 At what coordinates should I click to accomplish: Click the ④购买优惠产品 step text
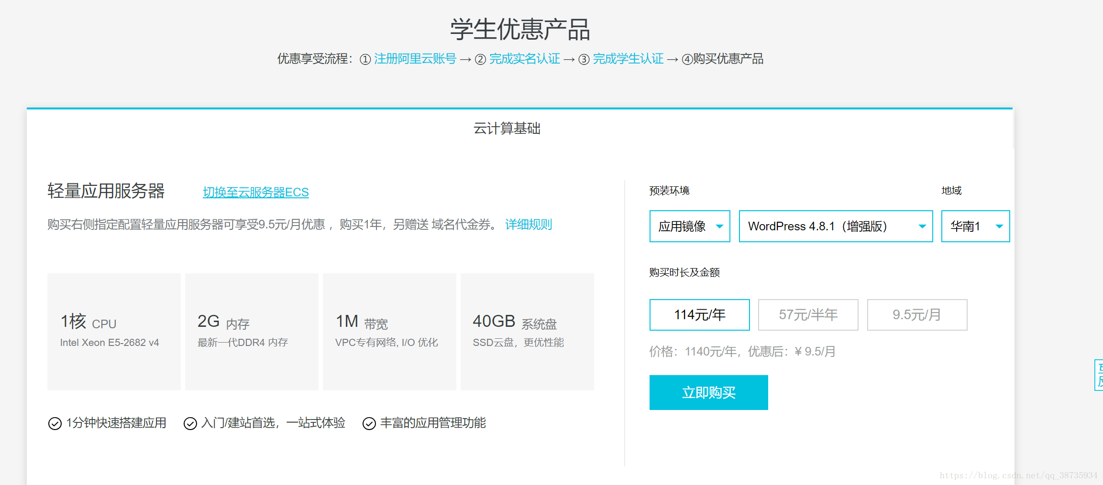pos(722,59)
